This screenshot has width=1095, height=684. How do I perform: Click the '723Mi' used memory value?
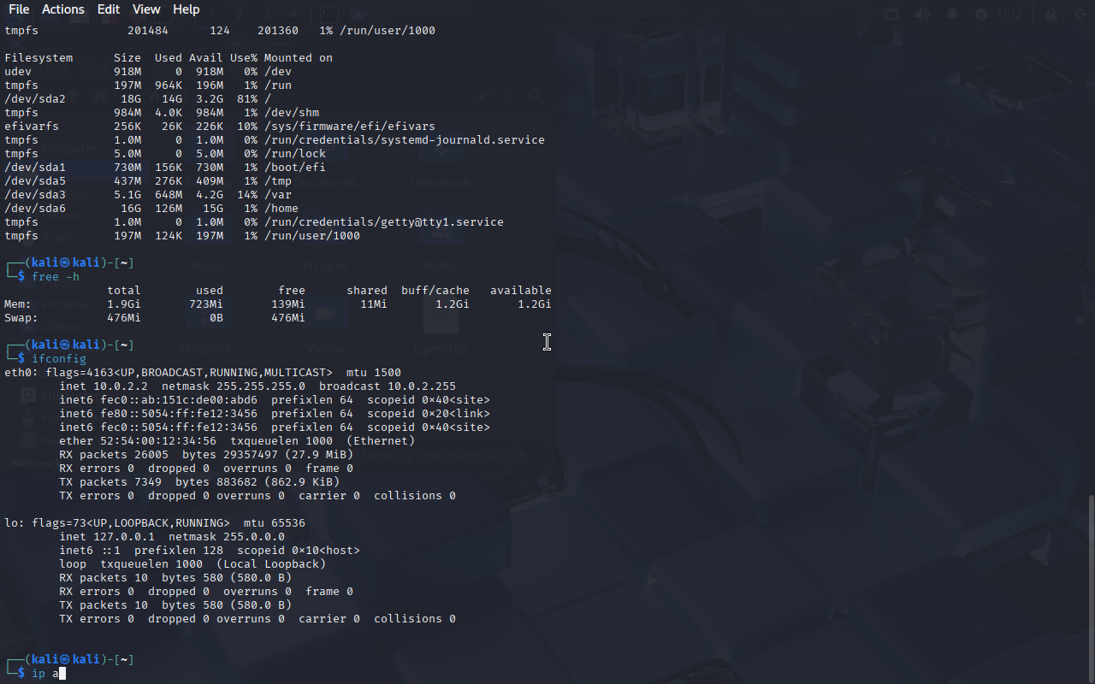pos(206,304)
